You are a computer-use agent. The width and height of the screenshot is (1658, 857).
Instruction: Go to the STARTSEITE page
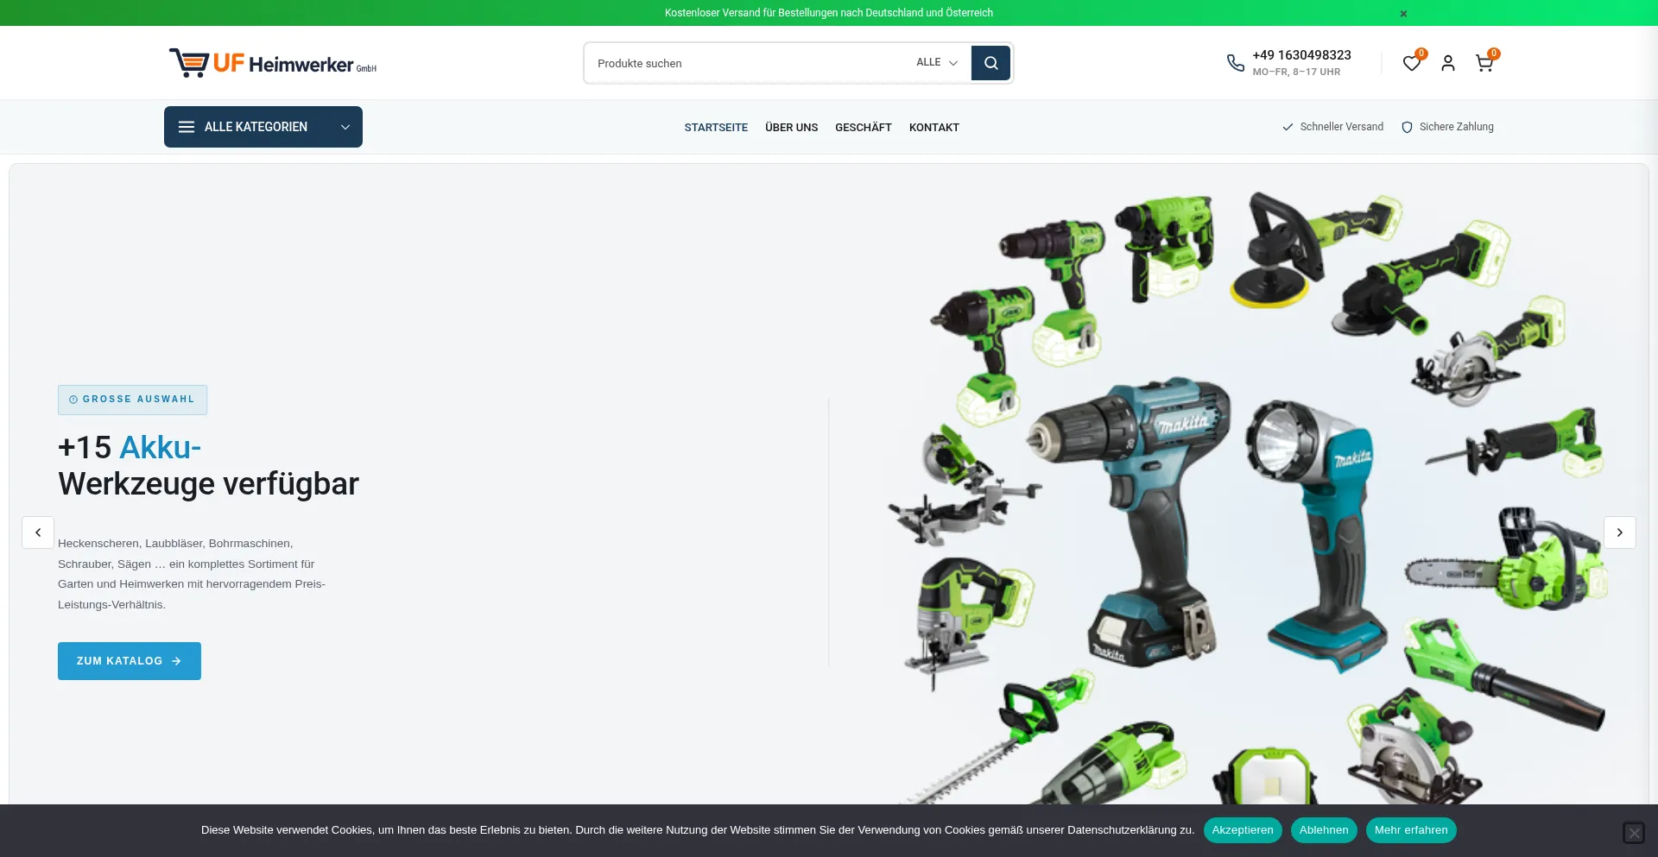[716, 128]
